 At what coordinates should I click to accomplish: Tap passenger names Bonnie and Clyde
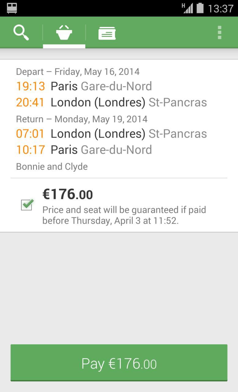pos(52,167)
